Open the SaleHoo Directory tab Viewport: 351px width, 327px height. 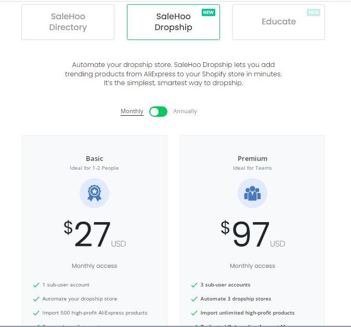click(x=68, y=22)
